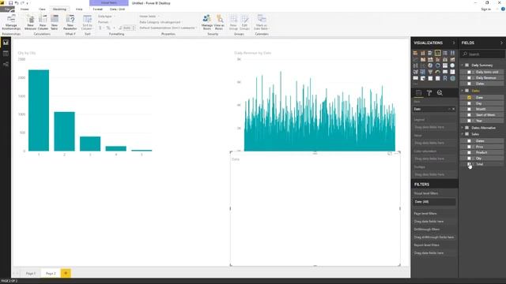Select the pie chart visual icon
The width and height of the screenshot is (506, 284).
click(x=430, y=65)
